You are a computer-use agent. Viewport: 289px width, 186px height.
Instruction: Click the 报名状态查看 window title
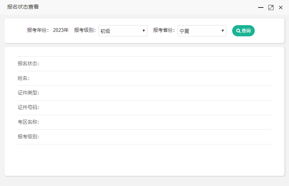click(x=23, y=7)
